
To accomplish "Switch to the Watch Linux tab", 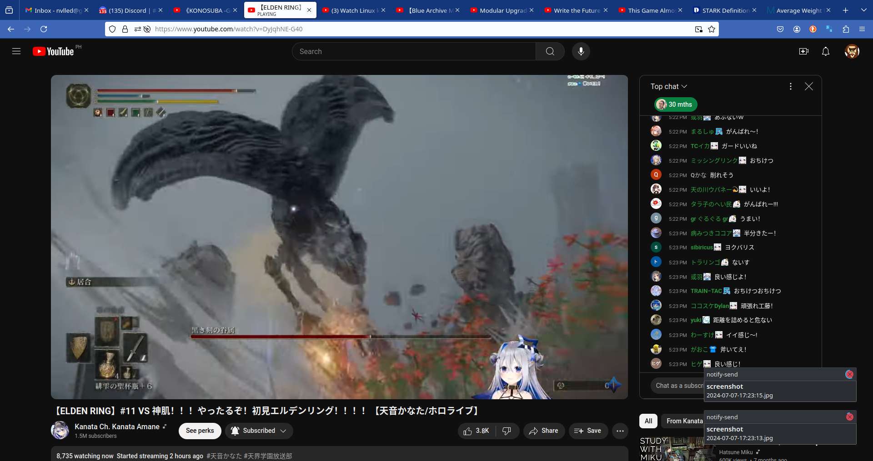I will (x=354, y=10).
